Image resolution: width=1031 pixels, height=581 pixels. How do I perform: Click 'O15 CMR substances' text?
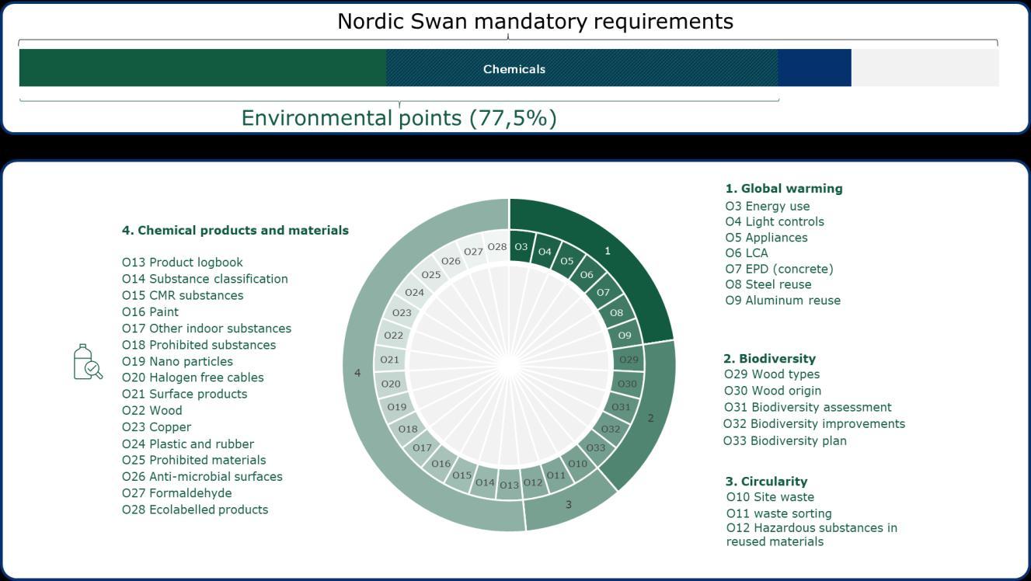183,295
